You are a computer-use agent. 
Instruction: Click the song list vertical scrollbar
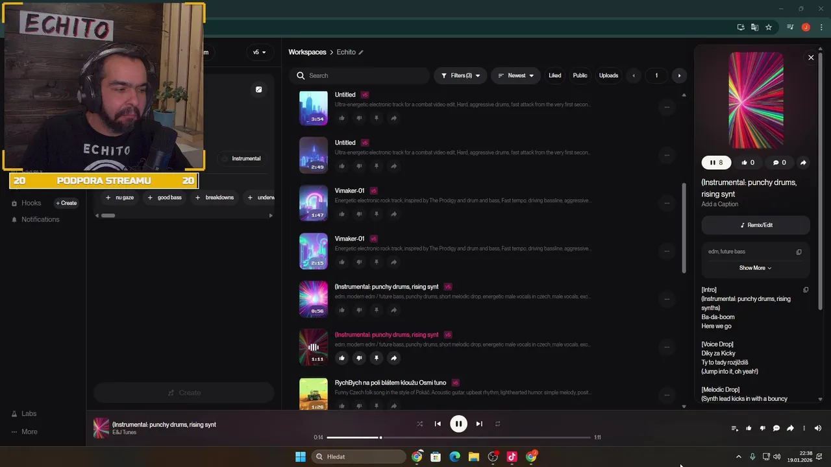684,228
